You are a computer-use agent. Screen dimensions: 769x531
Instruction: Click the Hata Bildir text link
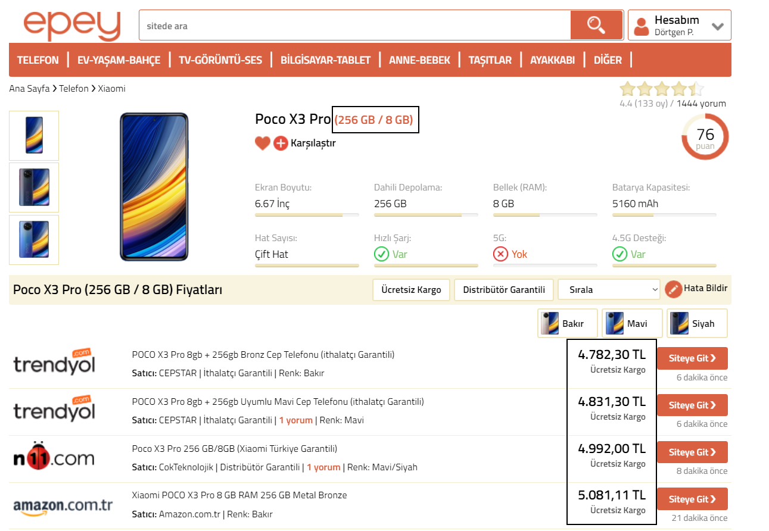[706, 288]
